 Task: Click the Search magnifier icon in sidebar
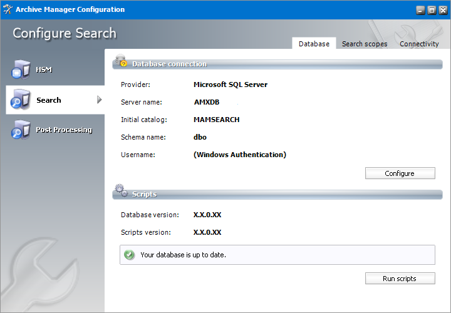click(20, 100)
